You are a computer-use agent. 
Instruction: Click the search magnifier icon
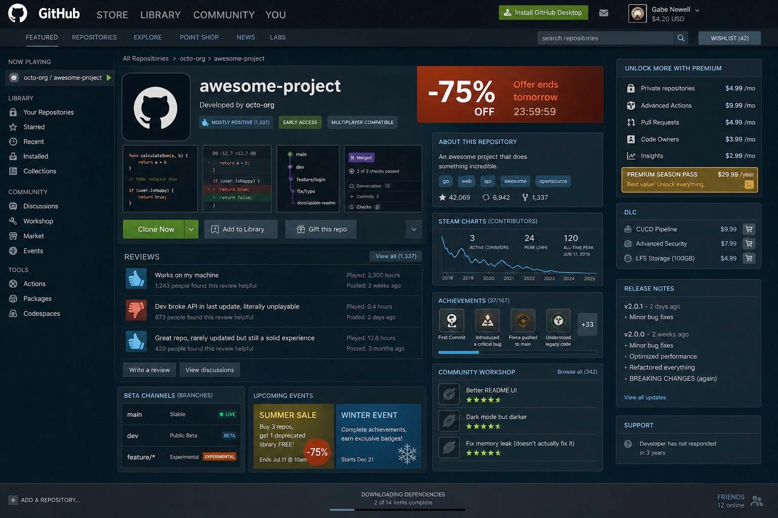[x=681, y=38]
